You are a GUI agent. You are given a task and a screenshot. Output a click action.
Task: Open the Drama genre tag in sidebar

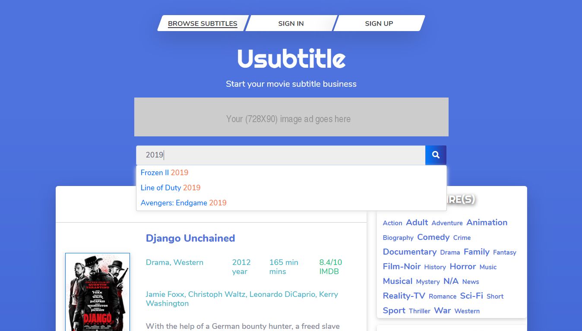click(x=450, y=252)
